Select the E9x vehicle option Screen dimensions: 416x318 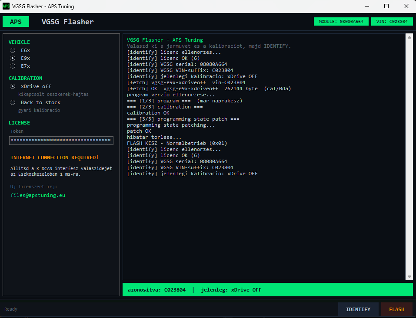[x=13, y=58]
